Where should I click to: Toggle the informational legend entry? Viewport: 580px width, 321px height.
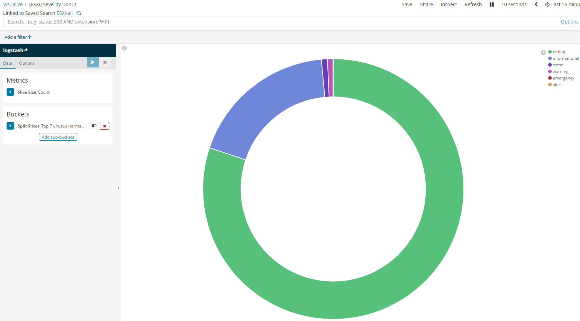[x=563, y=58]
